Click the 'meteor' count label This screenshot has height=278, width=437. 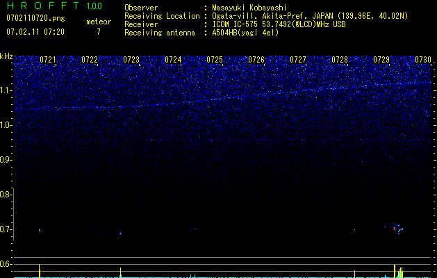tap(99, 22)
